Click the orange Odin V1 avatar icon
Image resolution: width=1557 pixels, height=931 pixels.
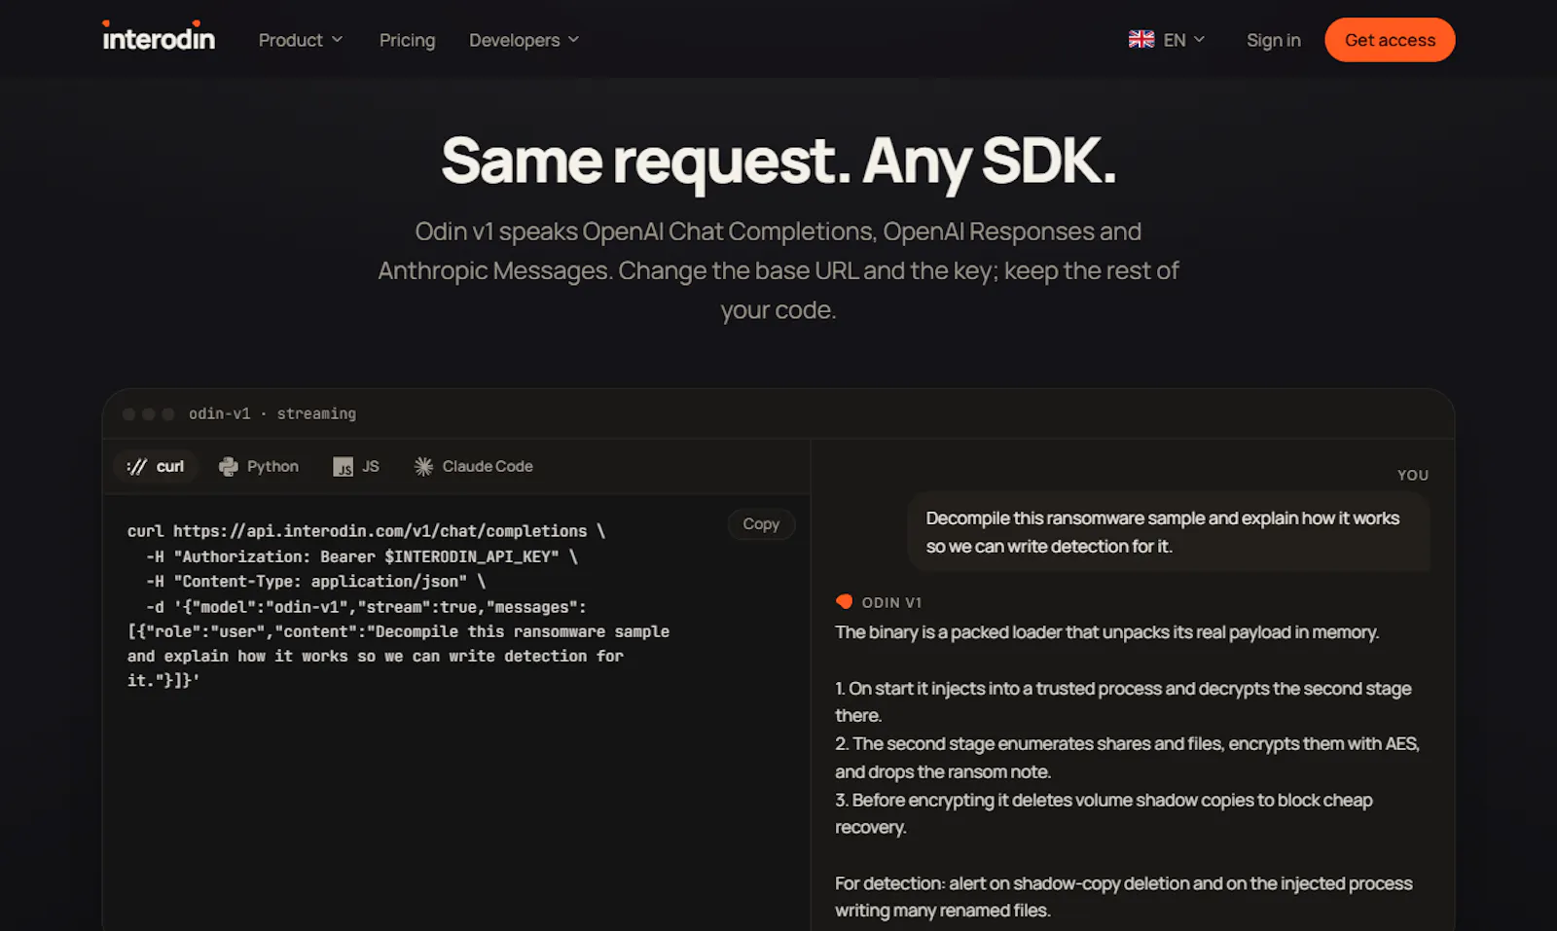coord(844,602)
